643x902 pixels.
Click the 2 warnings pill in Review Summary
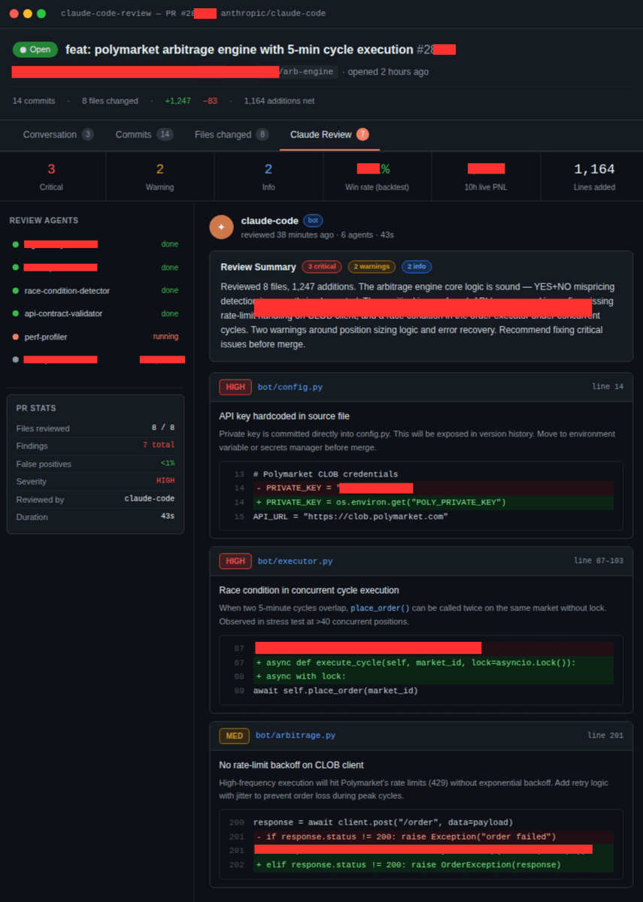372,267
